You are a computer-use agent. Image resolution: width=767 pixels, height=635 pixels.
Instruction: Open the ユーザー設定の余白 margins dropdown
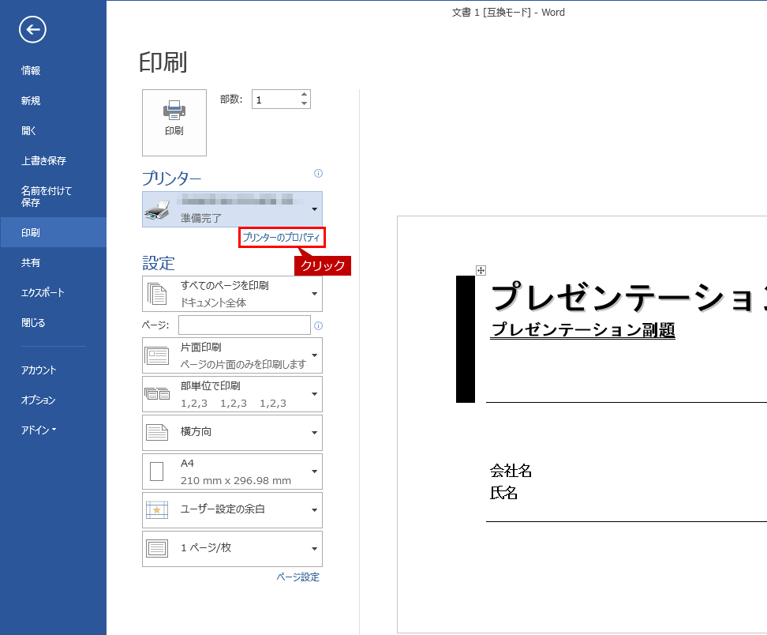(x=232, y=510)
